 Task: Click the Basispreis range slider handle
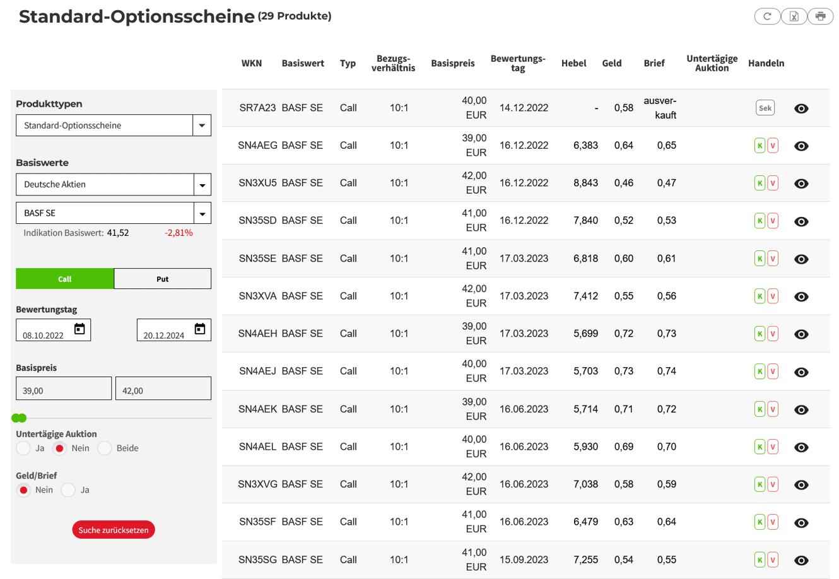coord(19,418)
